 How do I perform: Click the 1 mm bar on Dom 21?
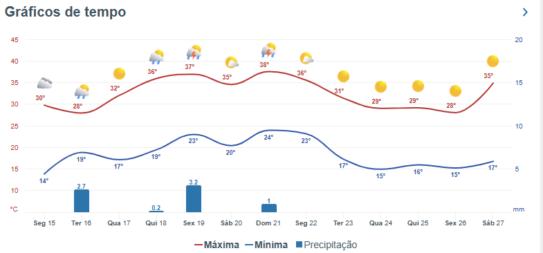(269, 208)
